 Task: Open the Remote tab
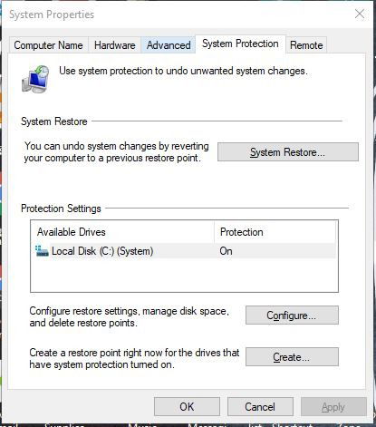point(306,45)
